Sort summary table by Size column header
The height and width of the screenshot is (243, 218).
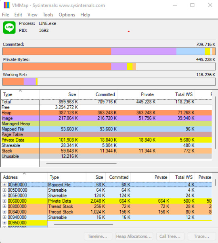[59, 94]
